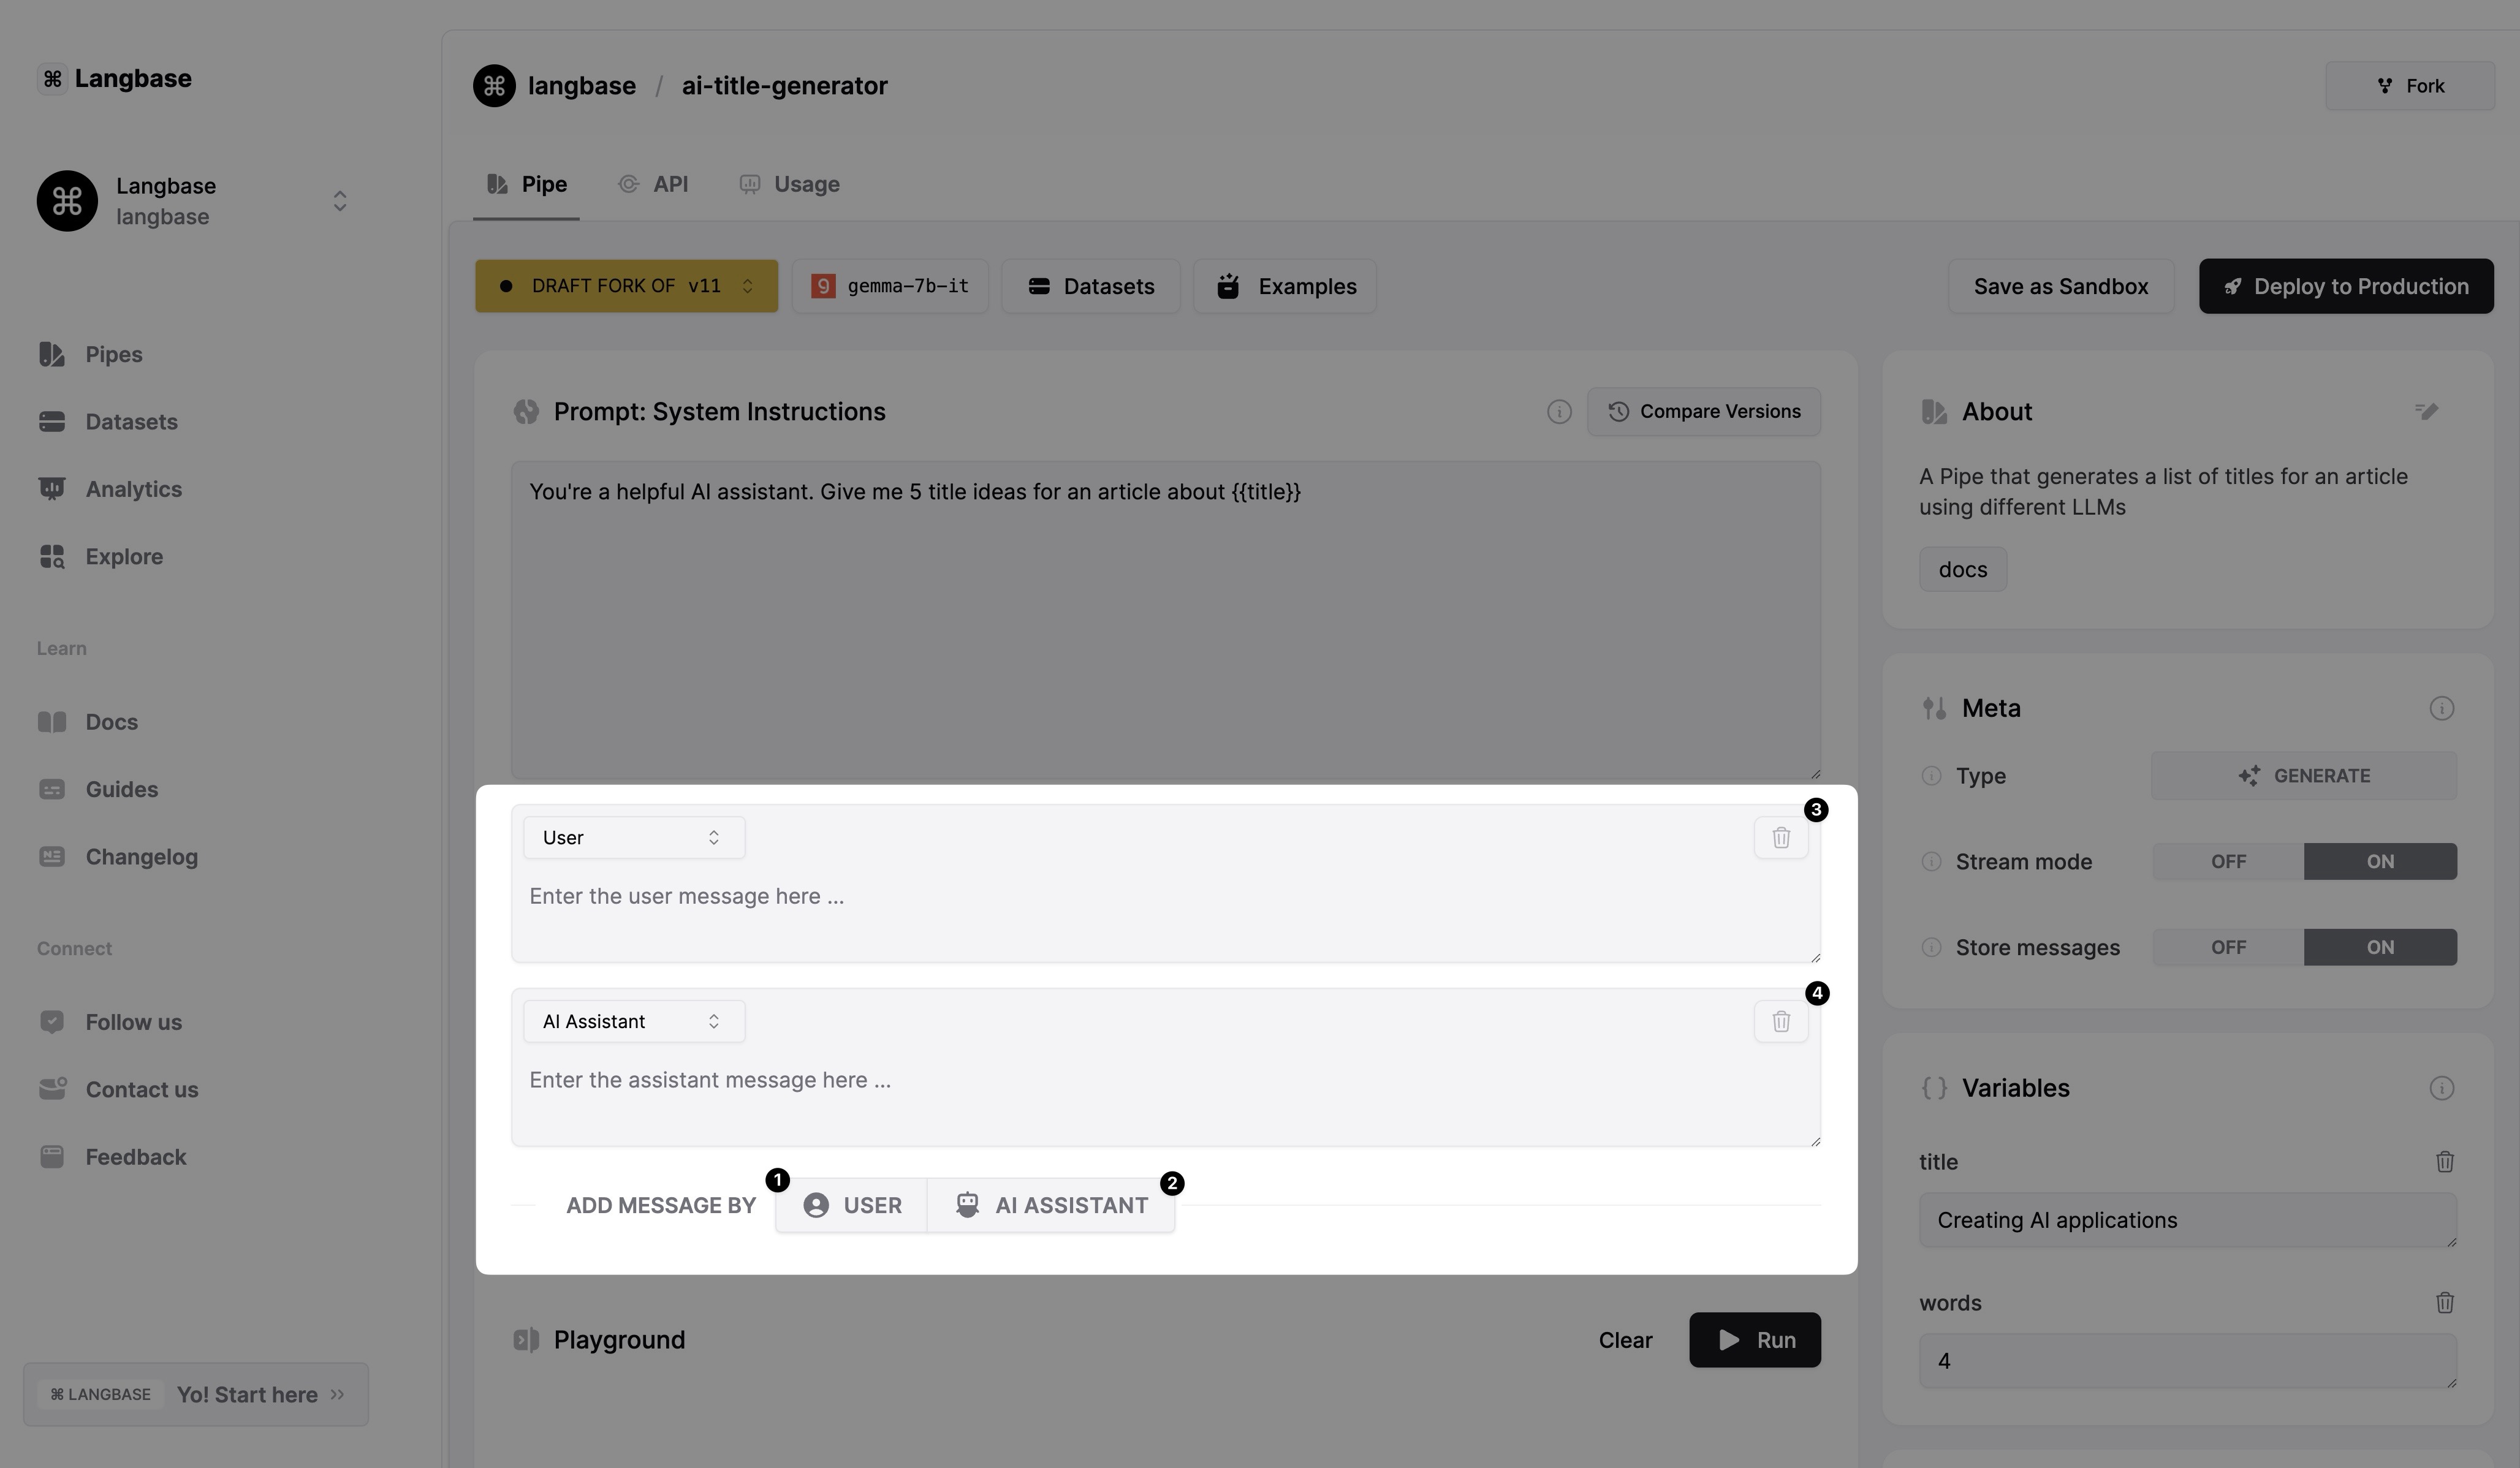Run the pipe in Playground
The height and width of the screenshot is (1468, 2520).
click(x=1754, y=1340)
